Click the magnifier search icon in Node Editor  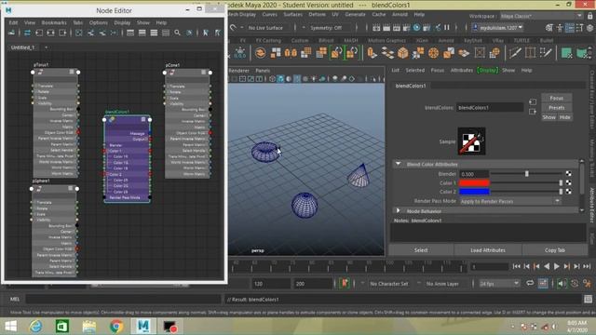point(178,33)
